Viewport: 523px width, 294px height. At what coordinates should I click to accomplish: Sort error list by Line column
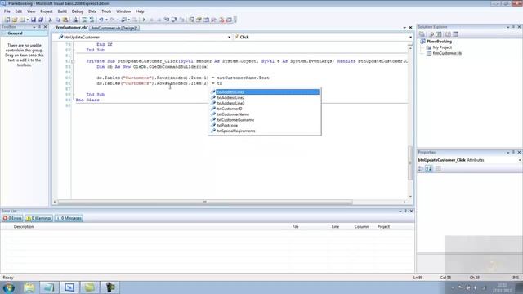[x=335, y=227]
